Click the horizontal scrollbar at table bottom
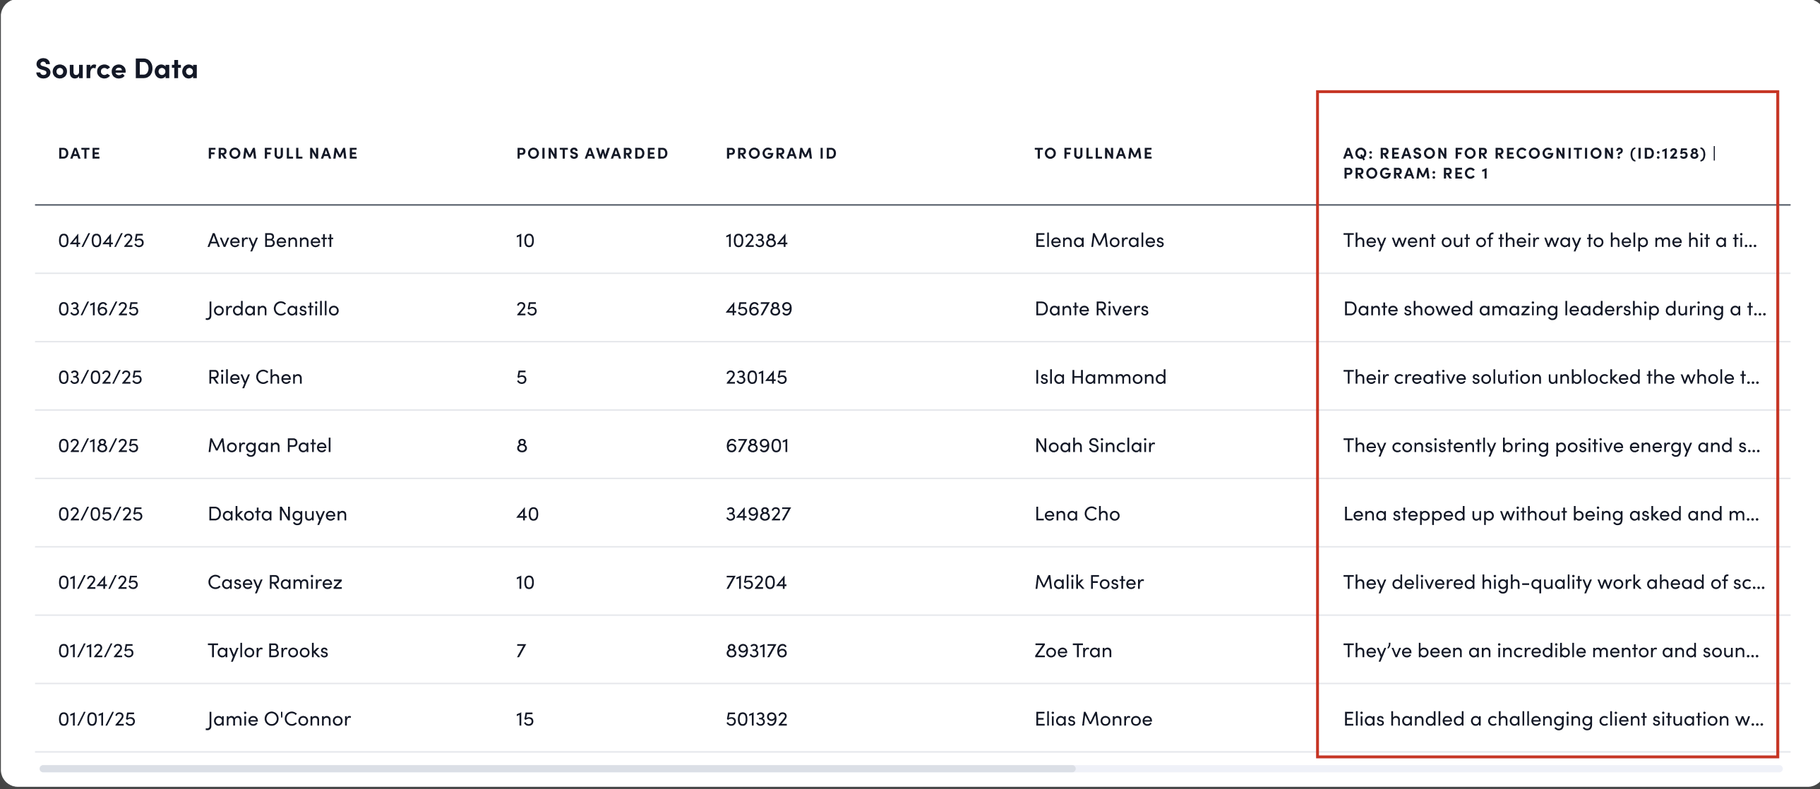This screenshot has width=1820, height=789. [558, 769]
